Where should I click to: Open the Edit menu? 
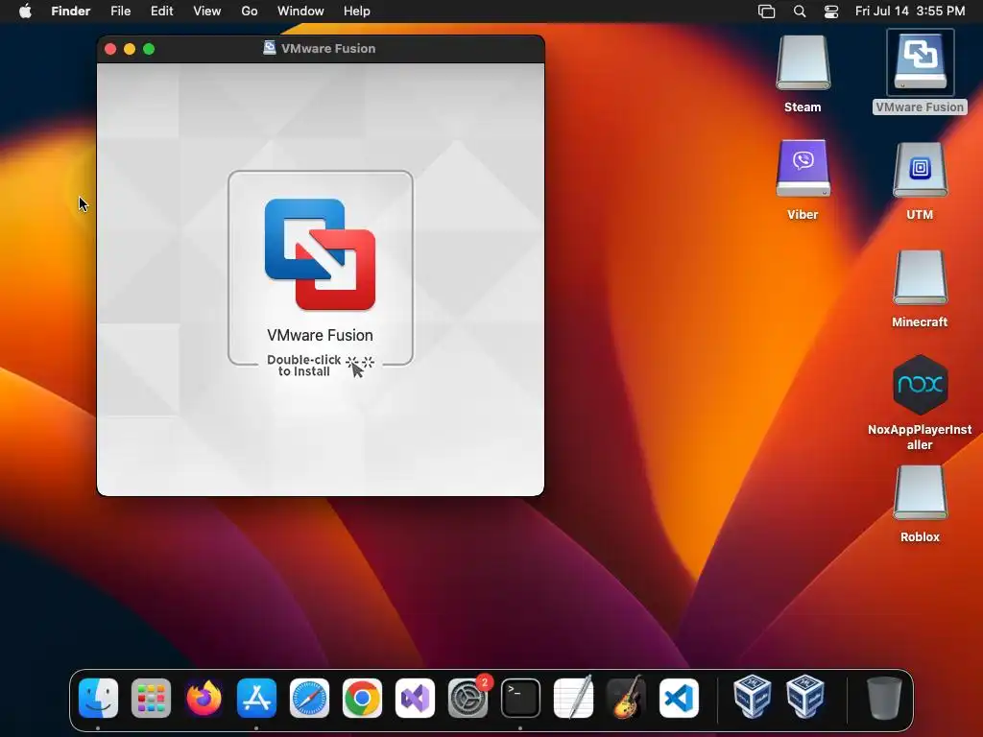(161, 12)
